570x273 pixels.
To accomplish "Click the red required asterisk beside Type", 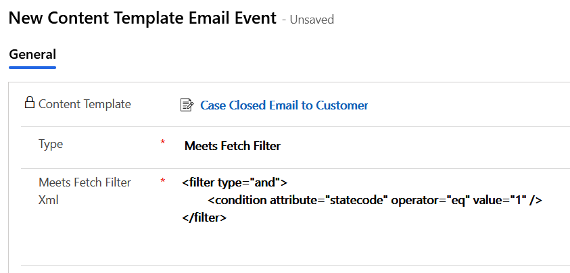I will pos(162,143).
